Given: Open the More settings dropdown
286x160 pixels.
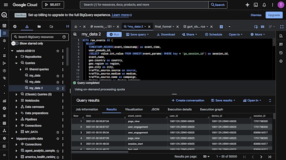Looking at the screenshot, I should coord(257,34).
